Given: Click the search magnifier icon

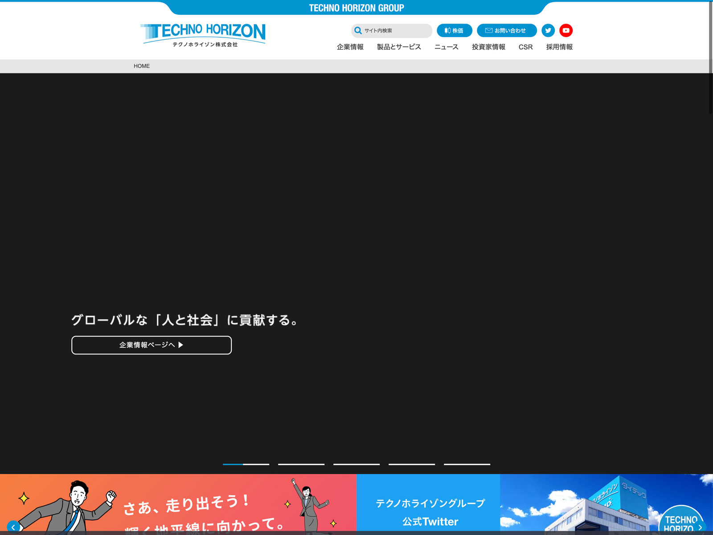Looking at the screenshot, I should pyautogui.click(x=358, y=31).
